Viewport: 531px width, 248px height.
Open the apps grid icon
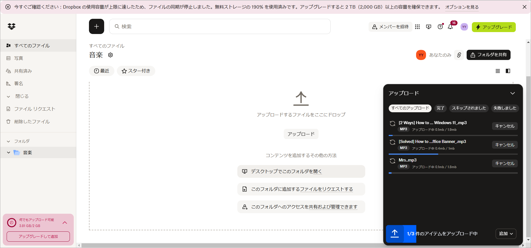click(417, 27)
